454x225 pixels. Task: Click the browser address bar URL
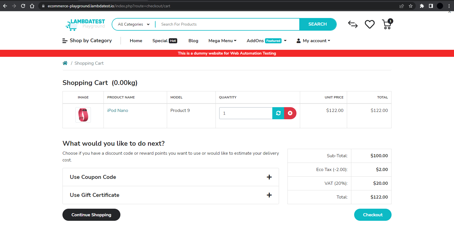click(109, 6)
